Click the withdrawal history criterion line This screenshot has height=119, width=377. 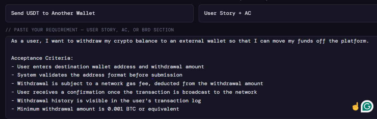click(x=106, y=101)
